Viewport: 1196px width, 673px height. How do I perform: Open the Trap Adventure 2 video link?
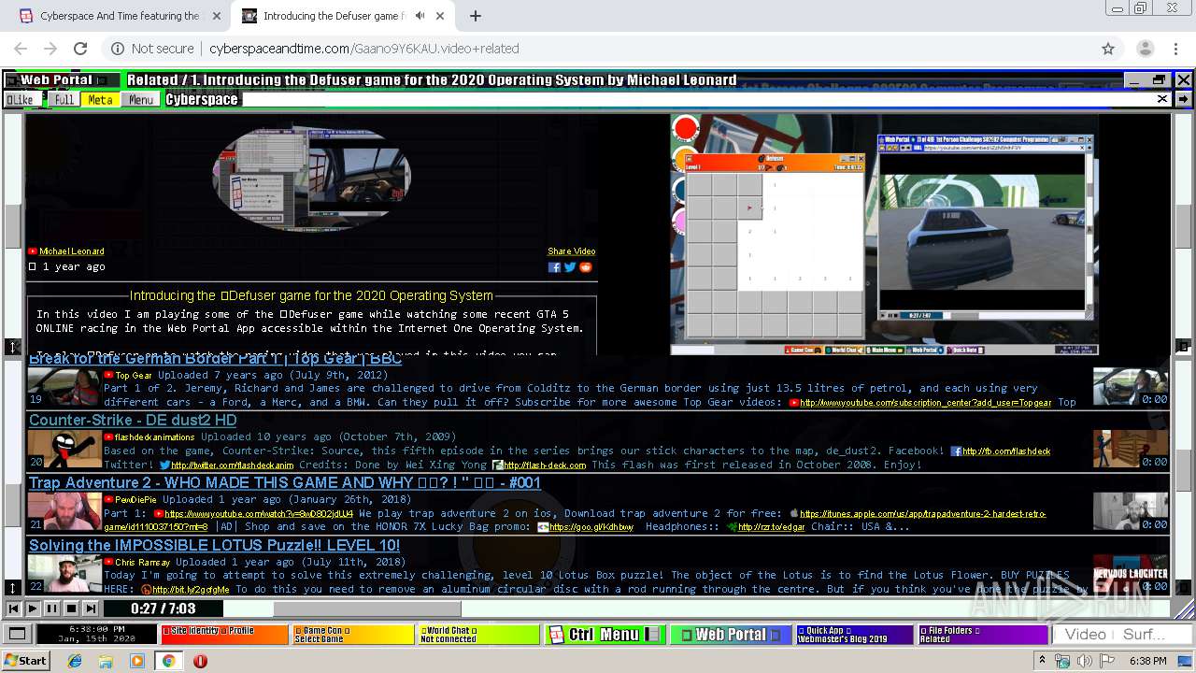pos(285,483)
